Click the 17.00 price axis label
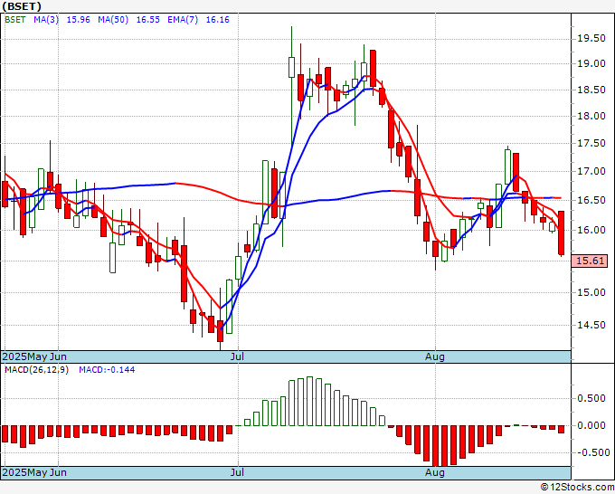The height and width of the screenshot is (494, 615). (x=591, y=172)
